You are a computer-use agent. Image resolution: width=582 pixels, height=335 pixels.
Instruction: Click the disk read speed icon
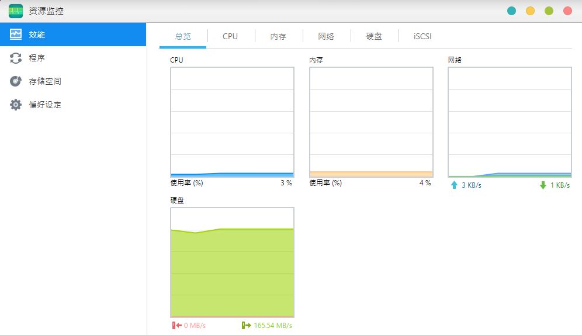[176, 325]
